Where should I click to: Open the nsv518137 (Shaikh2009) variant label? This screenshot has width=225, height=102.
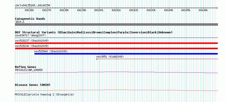(x=32, y=41)
